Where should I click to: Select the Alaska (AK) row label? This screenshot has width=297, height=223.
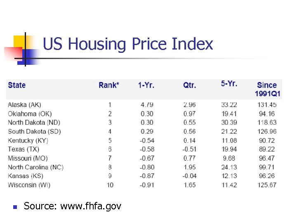[x=24, y=105]
